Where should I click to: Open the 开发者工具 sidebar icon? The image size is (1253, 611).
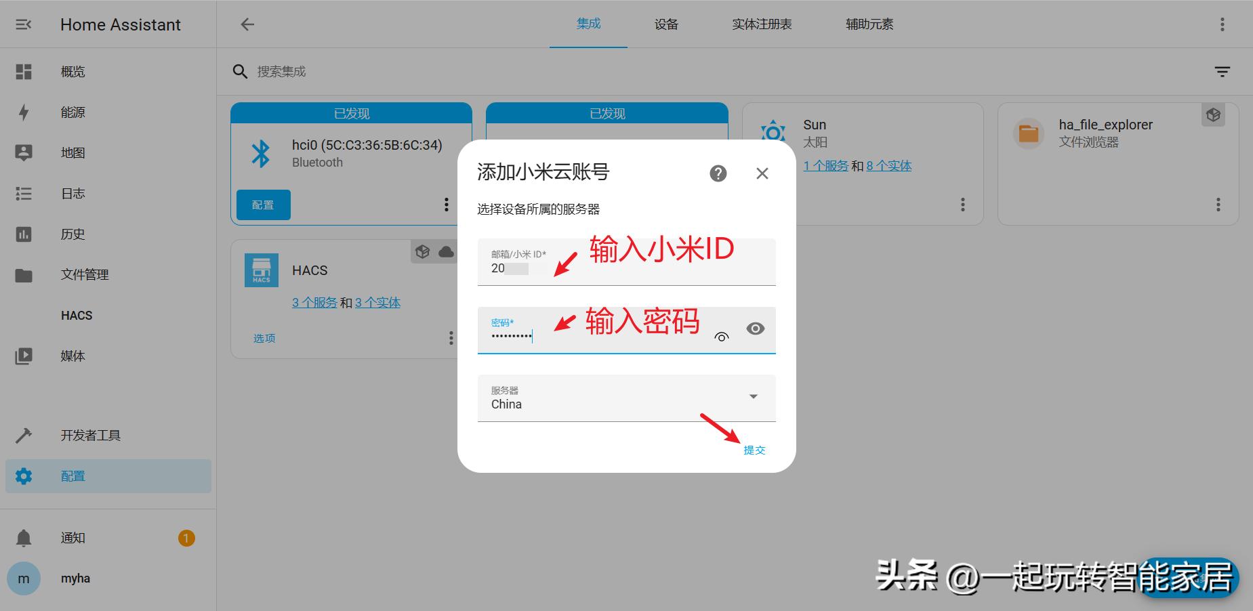(24, 435)
